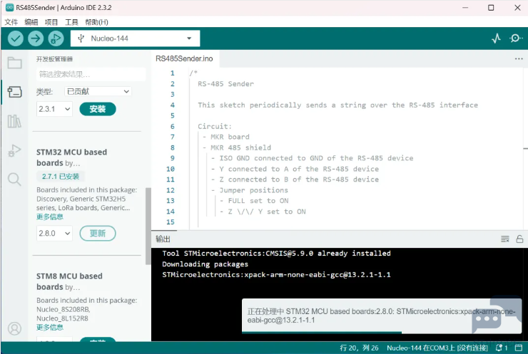Image resolution: width=528 pixels, height=354 pixels.
Task: Click the 'Jumper positions' code line
Action: [x=254, y=190]
